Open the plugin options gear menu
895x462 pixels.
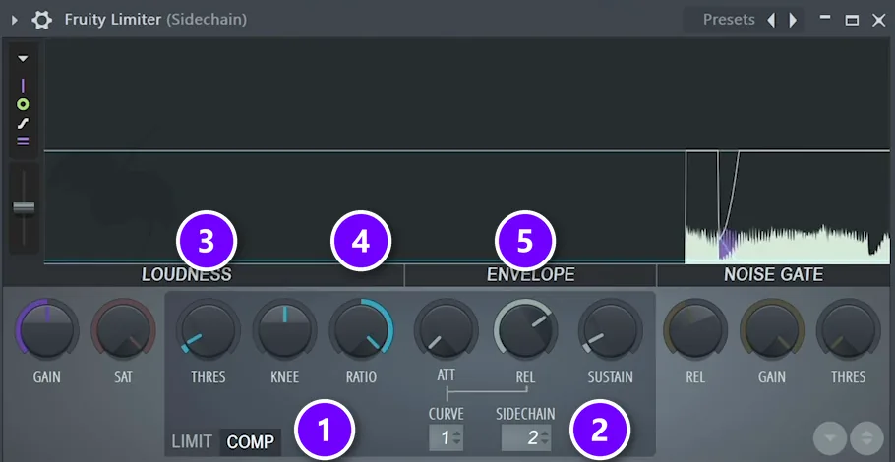(41, 20)
